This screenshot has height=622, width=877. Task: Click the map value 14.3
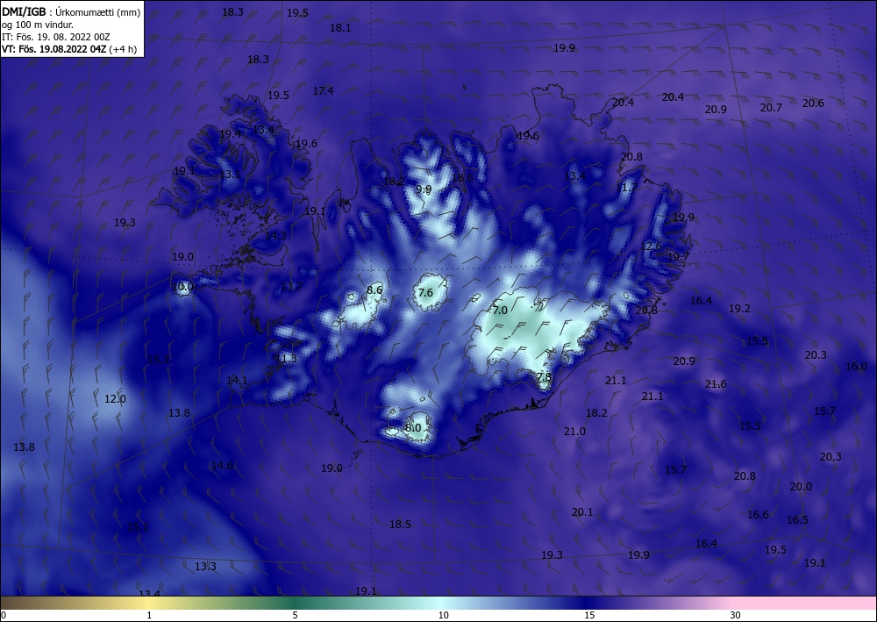(275, 235)
